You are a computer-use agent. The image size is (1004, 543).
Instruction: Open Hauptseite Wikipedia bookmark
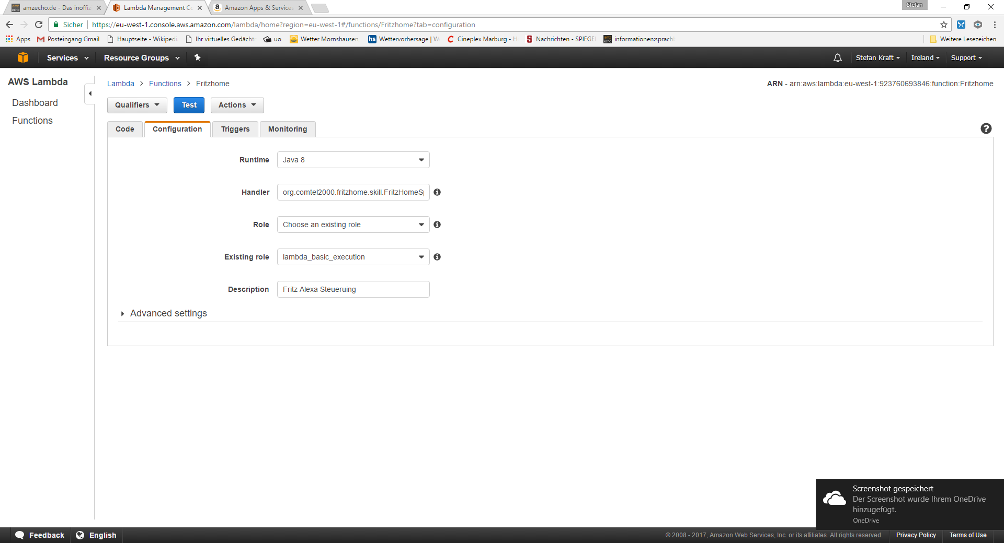click(x=142, y=39)
